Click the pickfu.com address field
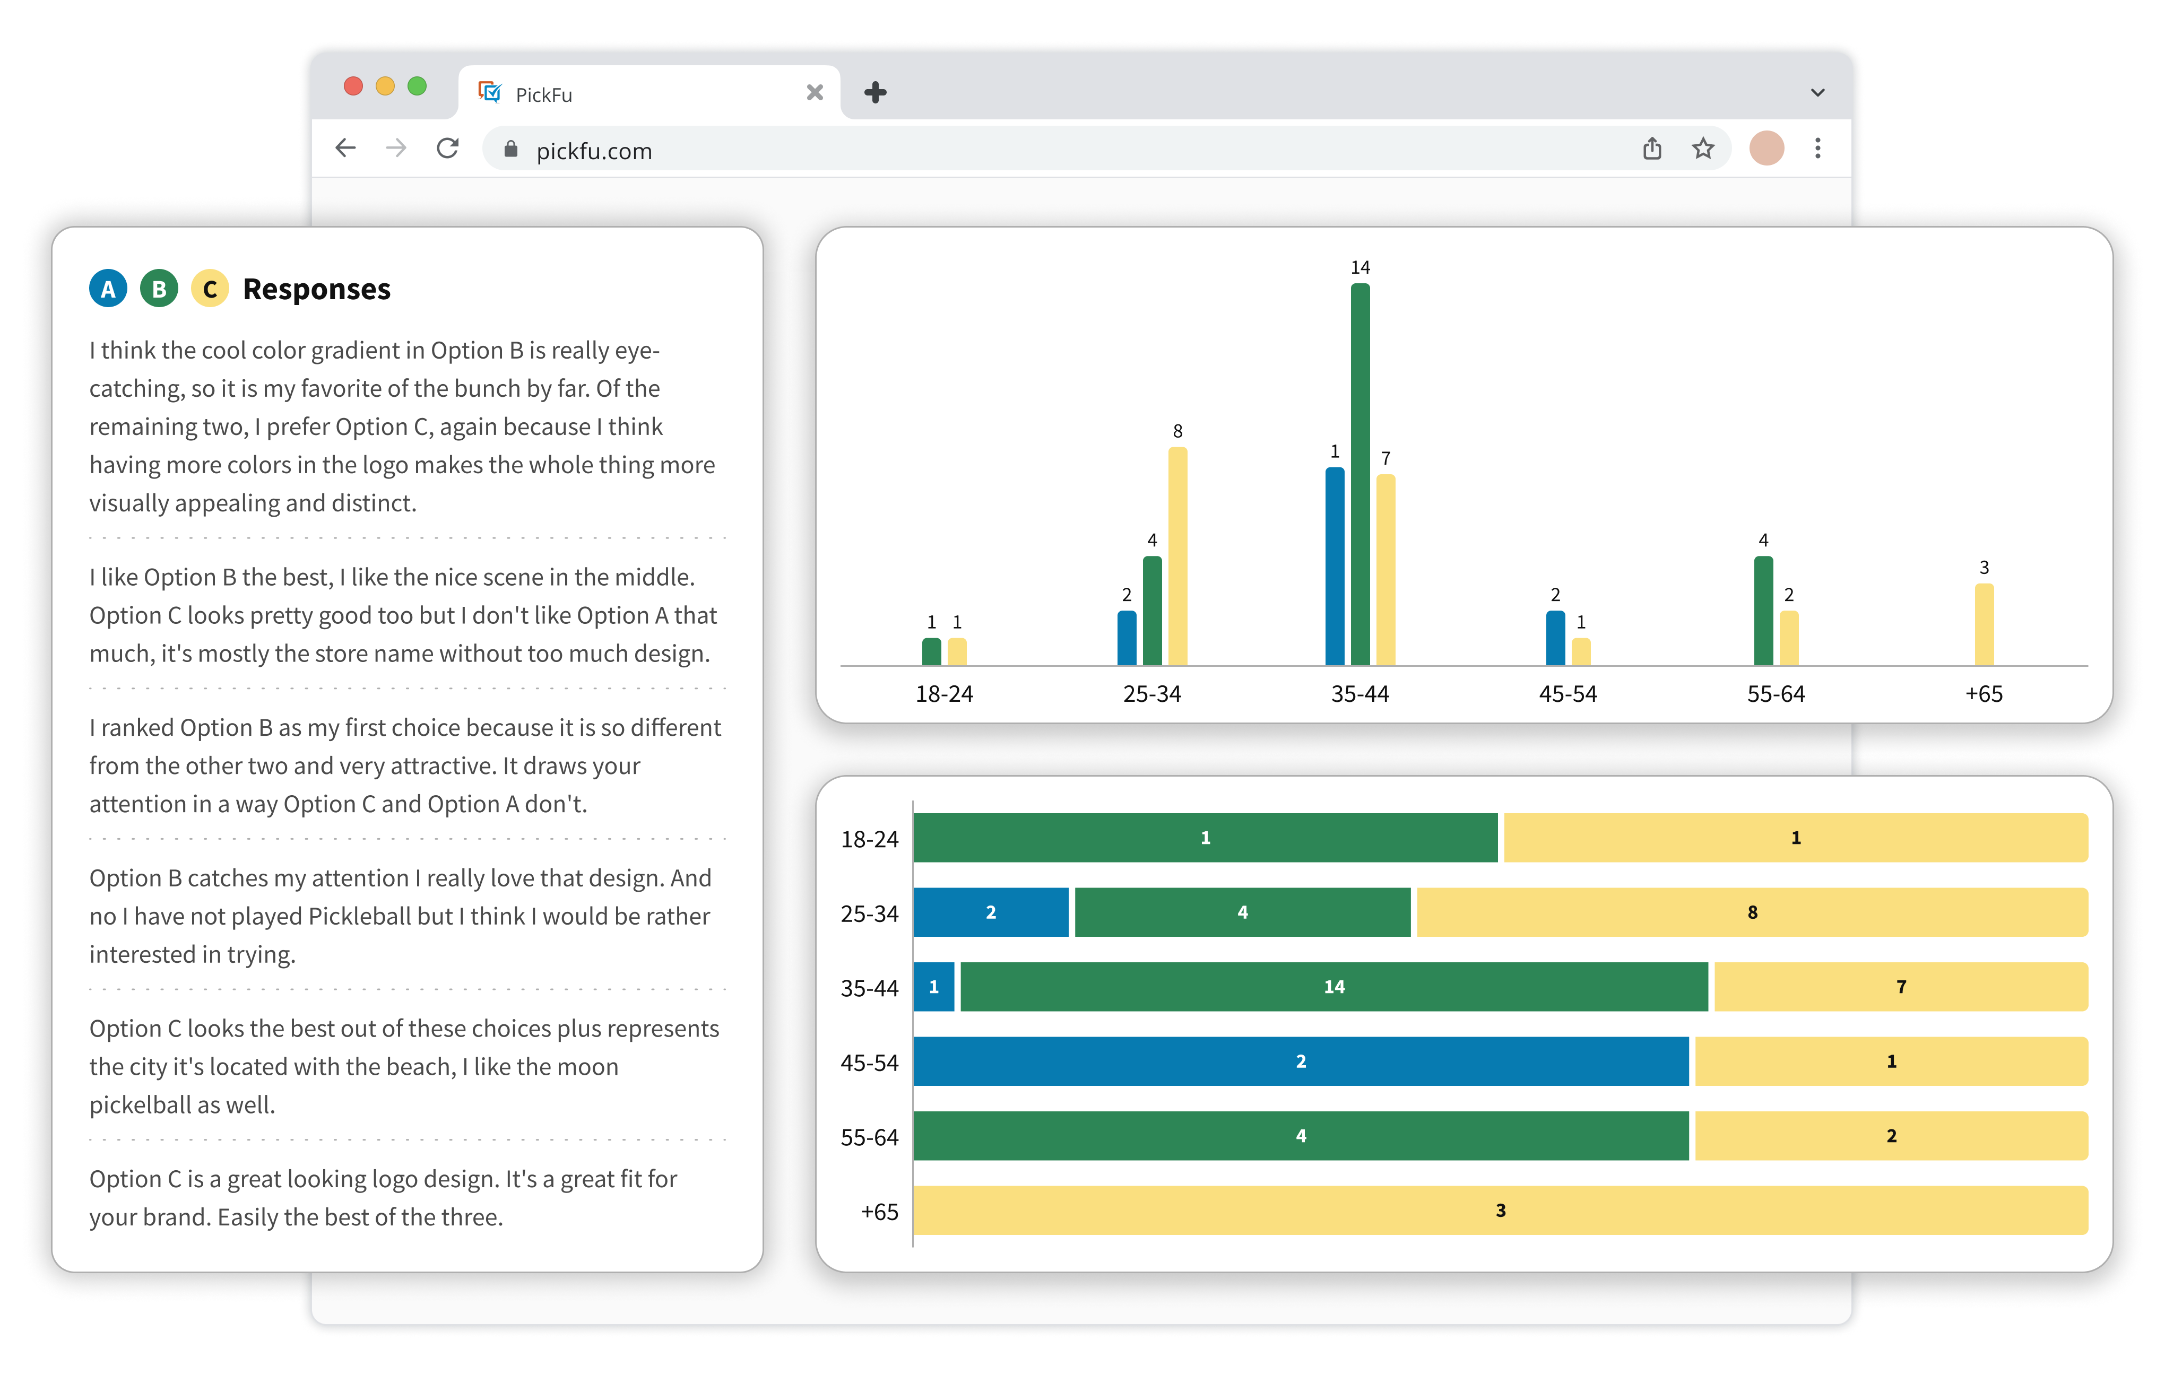The height and width of the screenshot is (1375, 2165). [989, 150]
